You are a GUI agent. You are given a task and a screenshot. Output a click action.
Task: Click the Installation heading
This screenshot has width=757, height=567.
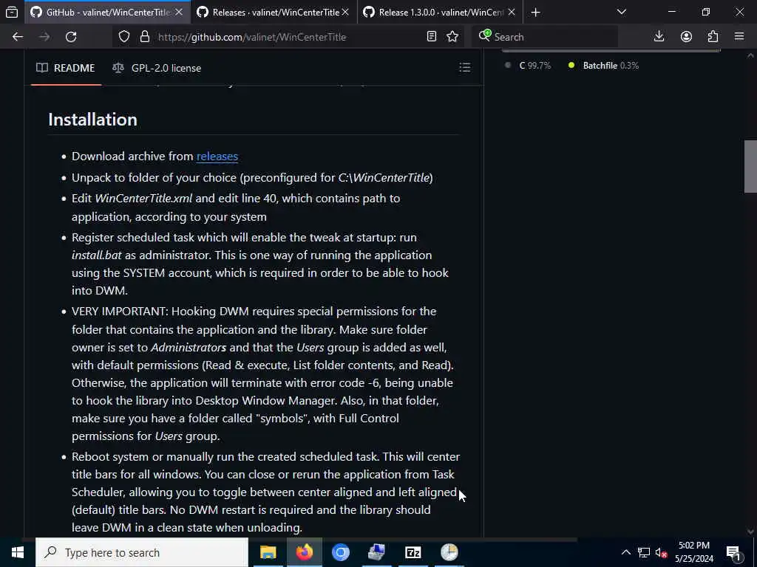(x=92, y=120)
